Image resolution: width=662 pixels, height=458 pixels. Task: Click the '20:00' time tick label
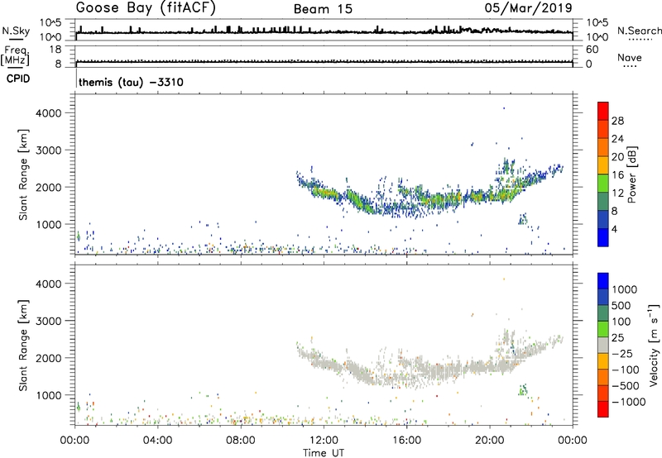tap(490, 441)
